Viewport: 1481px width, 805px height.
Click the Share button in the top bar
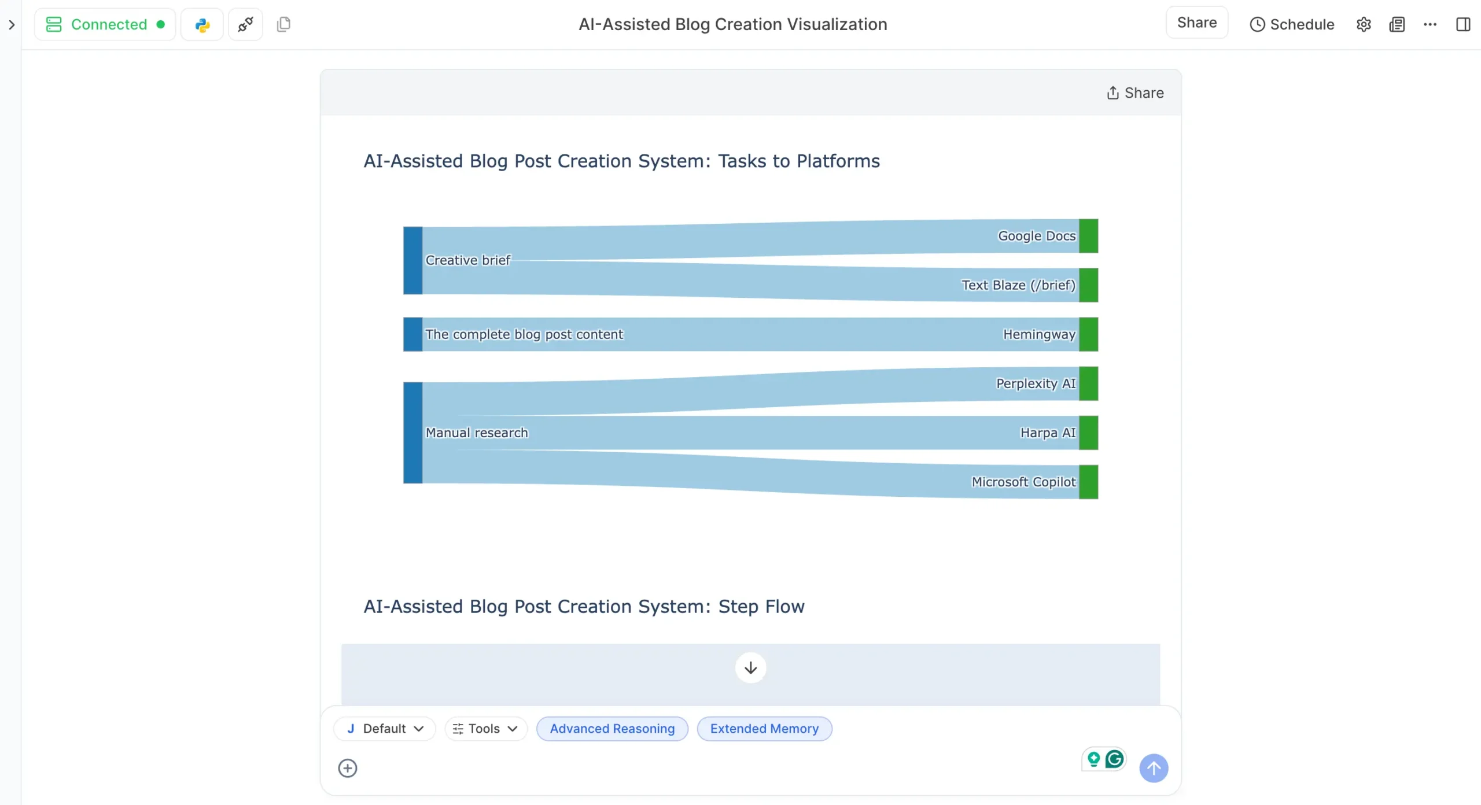point(1196,22)
